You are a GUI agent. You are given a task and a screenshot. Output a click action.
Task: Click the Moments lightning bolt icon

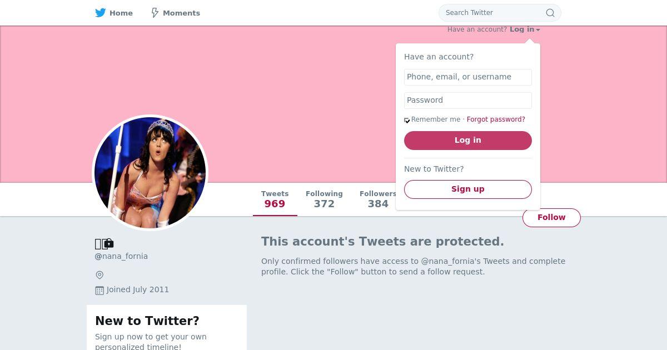pyautogui.click(x=155, y=13)
